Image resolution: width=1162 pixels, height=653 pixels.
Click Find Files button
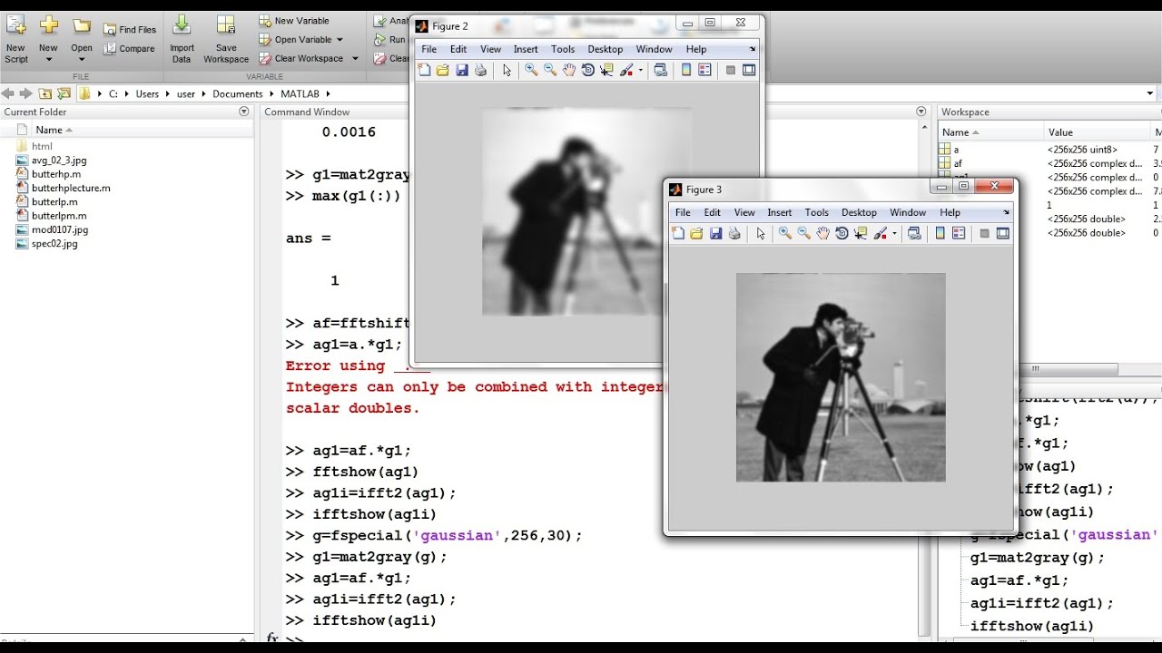click(x=130, y=30)
